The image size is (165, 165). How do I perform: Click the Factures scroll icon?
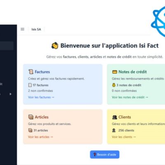pos(31,72)
